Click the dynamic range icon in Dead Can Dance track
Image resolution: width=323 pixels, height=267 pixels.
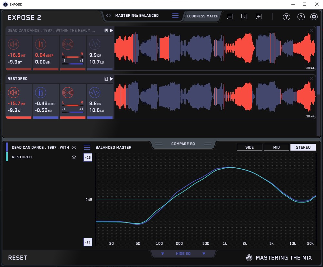[95, 44]
